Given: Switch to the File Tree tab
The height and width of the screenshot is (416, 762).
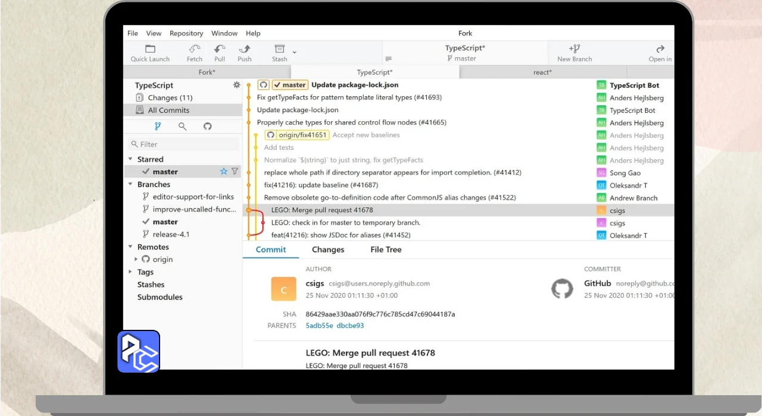Looking at the screenshot, I should pos(386,250).
